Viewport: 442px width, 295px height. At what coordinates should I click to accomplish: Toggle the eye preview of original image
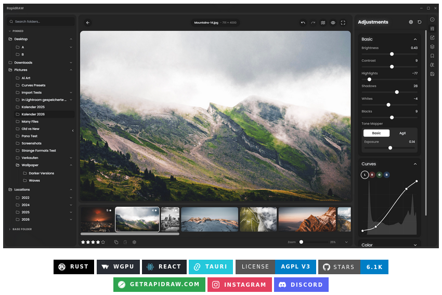coord(333,23)
